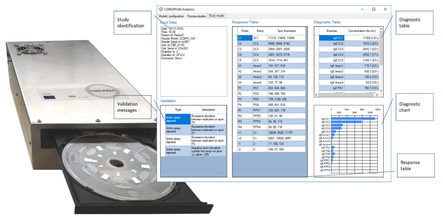Minimize the COBIOPHAD Analytics window
The height and width of the screenshot is (217, 443).
pyautogui.click(x=362, y=9)
